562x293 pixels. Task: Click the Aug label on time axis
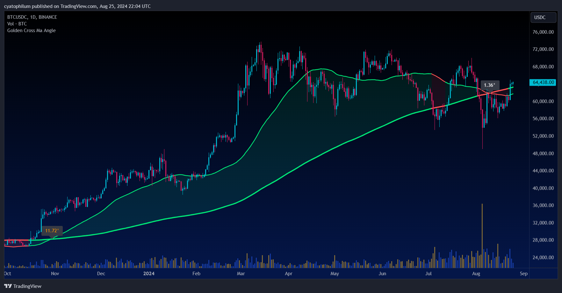[x=476, y=274]
